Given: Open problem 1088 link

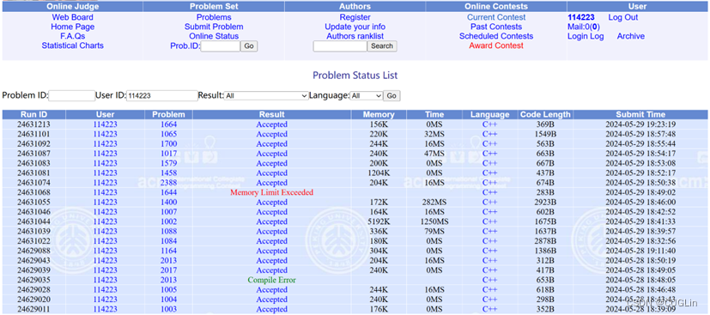Looking at the screenshot, I should tap(168, 231).
